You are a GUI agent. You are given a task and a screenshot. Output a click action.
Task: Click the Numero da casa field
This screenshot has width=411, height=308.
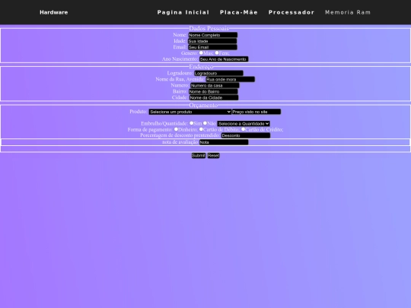pos(215,85)
